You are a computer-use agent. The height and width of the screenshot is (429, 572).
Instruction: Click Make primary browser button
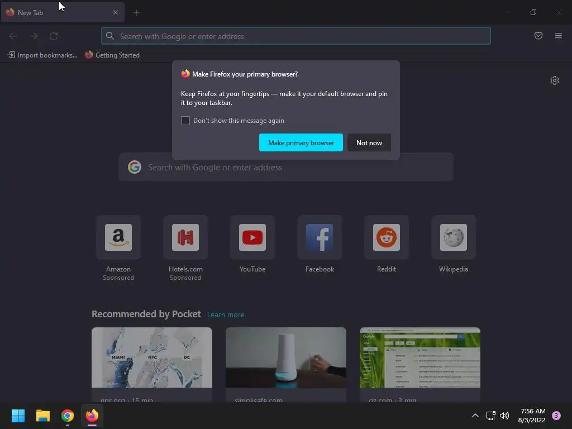coord(301,142)
